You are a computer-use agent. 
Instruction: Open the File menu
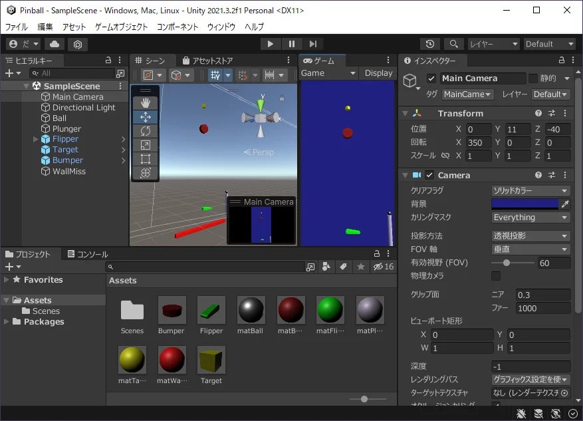click(17, 27)
